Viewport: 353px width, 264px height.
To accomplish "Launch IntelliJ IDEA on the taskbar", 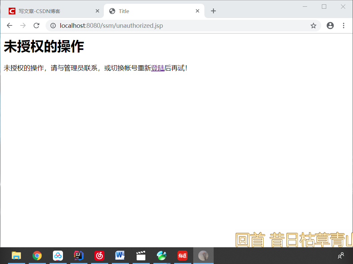I will pos(79,256).
